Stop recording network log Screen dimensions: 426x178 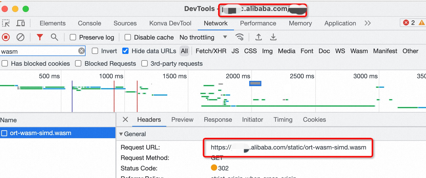(x=6, y=37)
